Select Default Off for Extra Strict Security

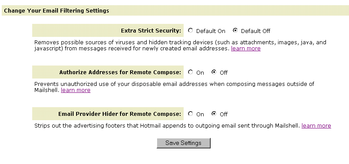(235, 30)
